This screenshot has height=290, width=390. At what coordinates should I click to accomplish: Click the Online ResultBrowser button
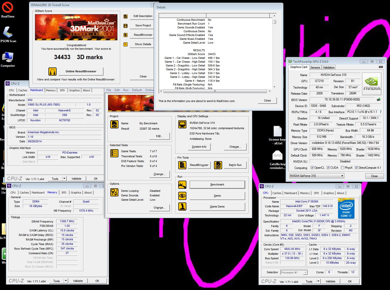point(81,72)
